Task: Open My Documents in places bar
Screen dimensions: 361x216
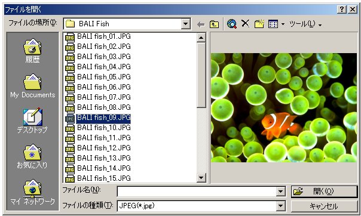Action: click(33, 86)
